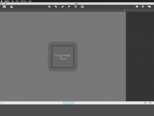Image resolution: width=154 pixels, height=116 pixels.
Task: Open the Window menu
Action: click(x=23, y=1)
